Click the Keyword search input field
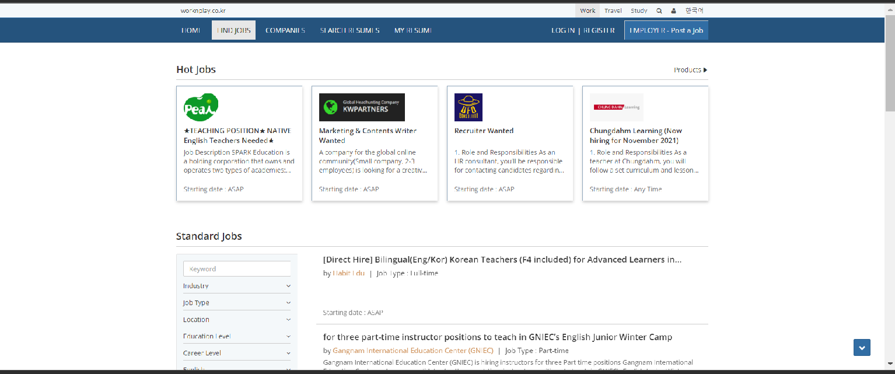895x374 pixels. pyautogui.click(x=237, y=268)
